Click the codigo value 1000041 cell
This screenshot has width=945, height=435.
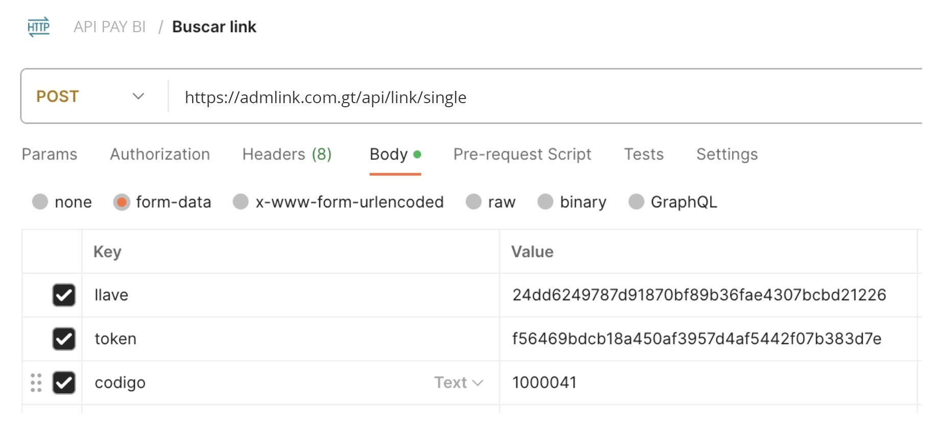pos(708,383)
